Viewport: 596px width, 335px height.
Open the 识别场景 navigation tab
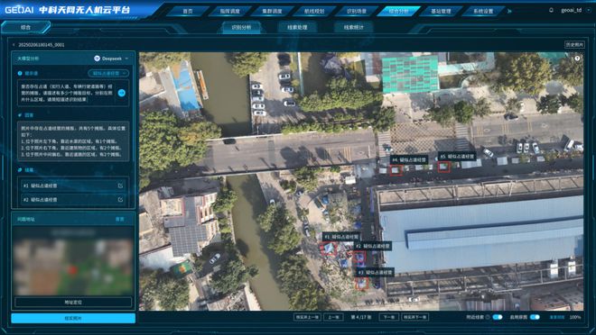pyautogui.click(x=357, y=11)
